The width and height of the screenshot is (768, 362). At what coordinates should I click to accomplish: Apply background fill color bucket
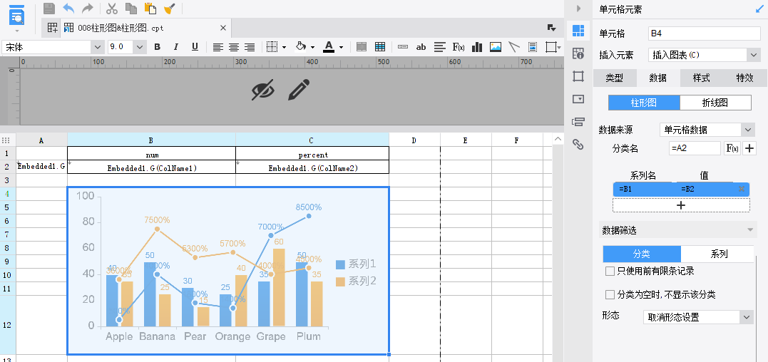[x=301, y=47]
